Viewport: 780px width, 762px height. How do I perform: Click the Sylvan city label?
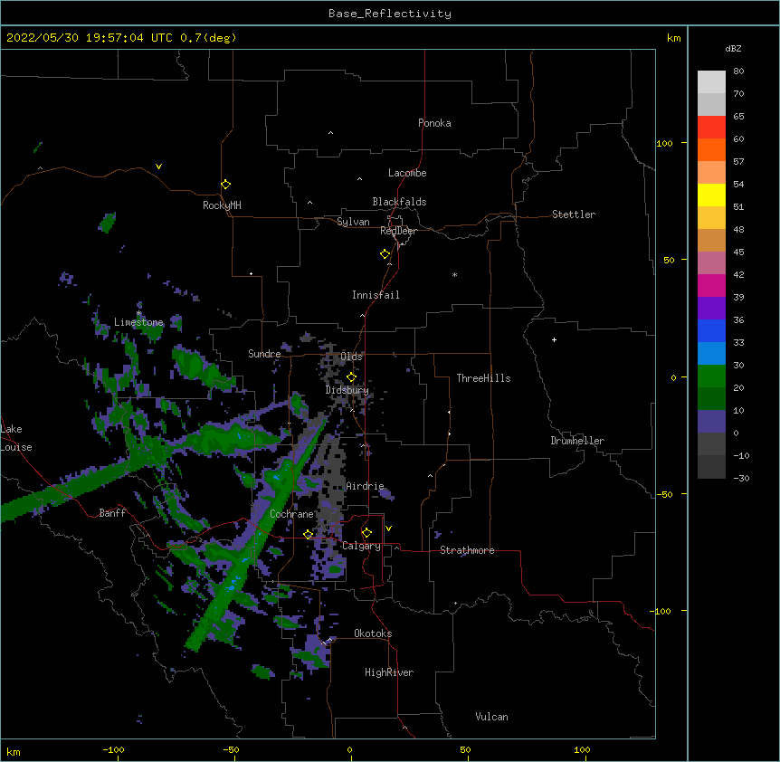click(x=353, y=222)
